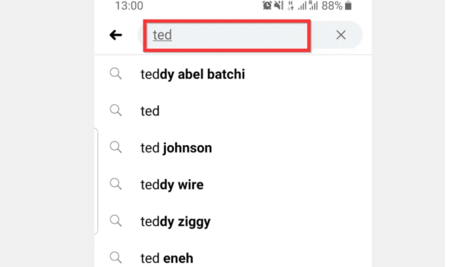449x267 pixels.
Task: Click magnifier icon next to plain "ted"
Action: pos(116,111)
